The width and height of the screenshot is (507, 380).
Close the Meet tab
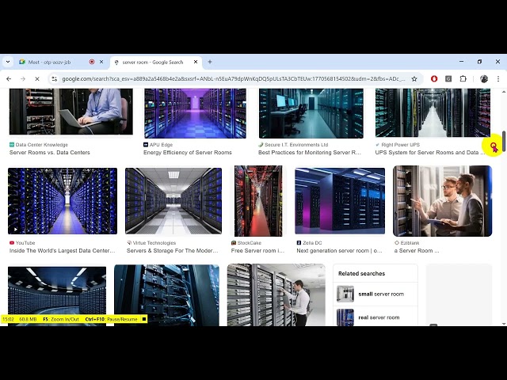pos(101,62)
